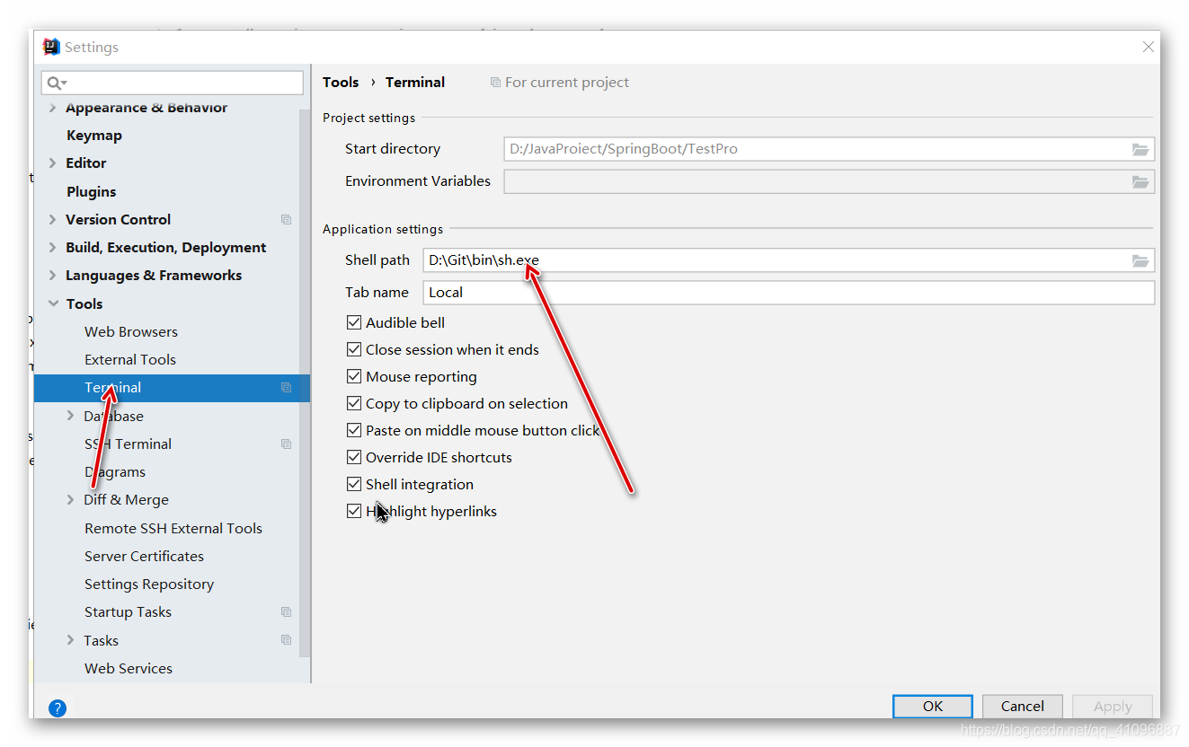Click project-level icon beside SSH Terminal
The height and width of the screenshot is (747, 1189).
[286, 444]
